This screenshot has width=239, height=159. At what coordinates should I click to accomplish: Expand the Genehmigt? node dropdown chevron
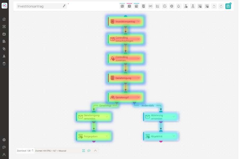click(x=138, y=97)
